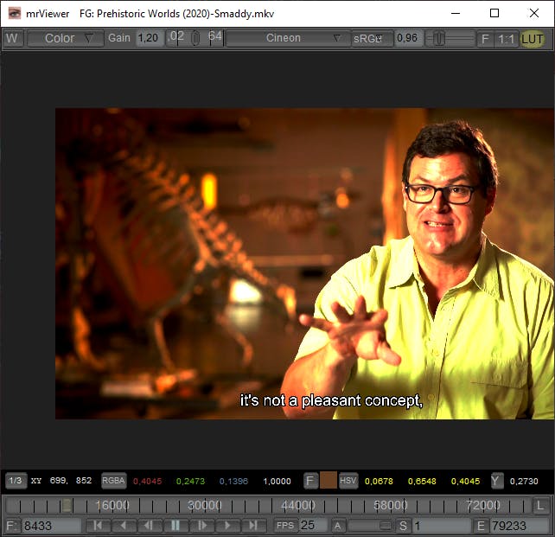
Task: Click the brown pixel color swatch
Action: 329,481
